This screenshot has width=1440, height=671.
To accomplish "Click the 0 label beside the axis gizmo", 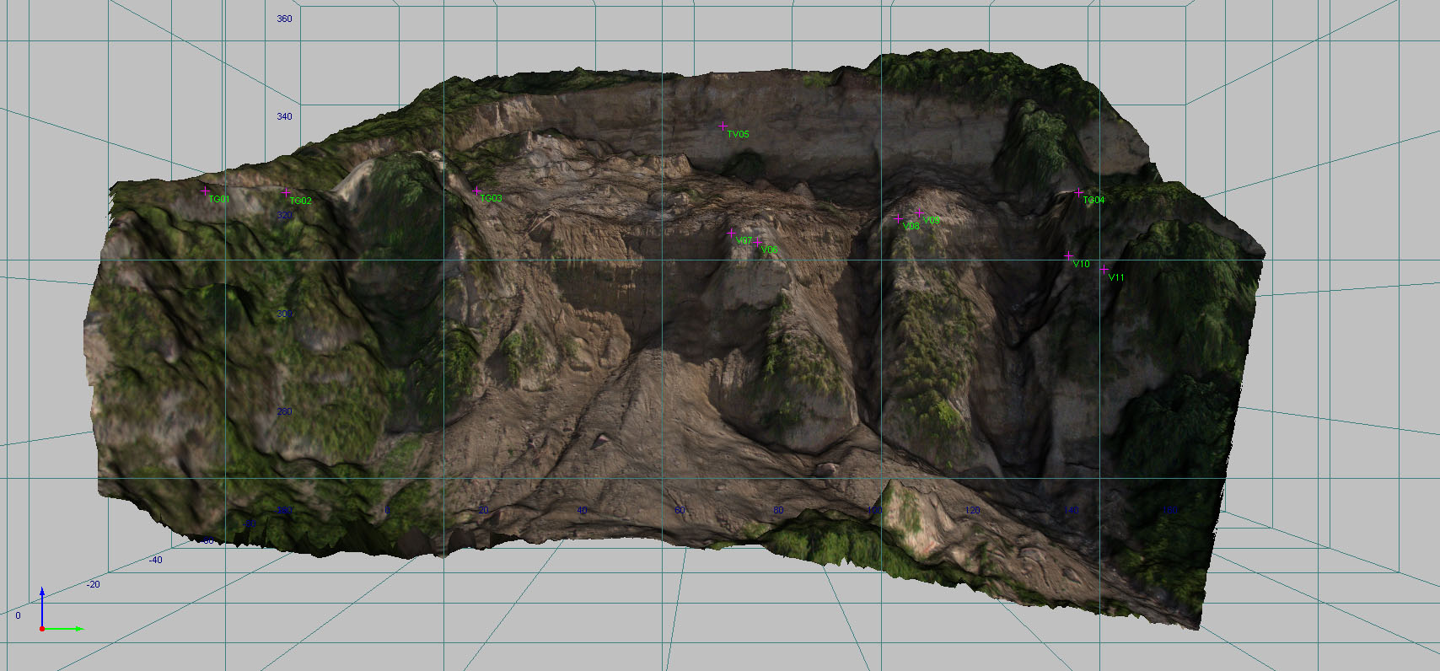I will point(18,615).
